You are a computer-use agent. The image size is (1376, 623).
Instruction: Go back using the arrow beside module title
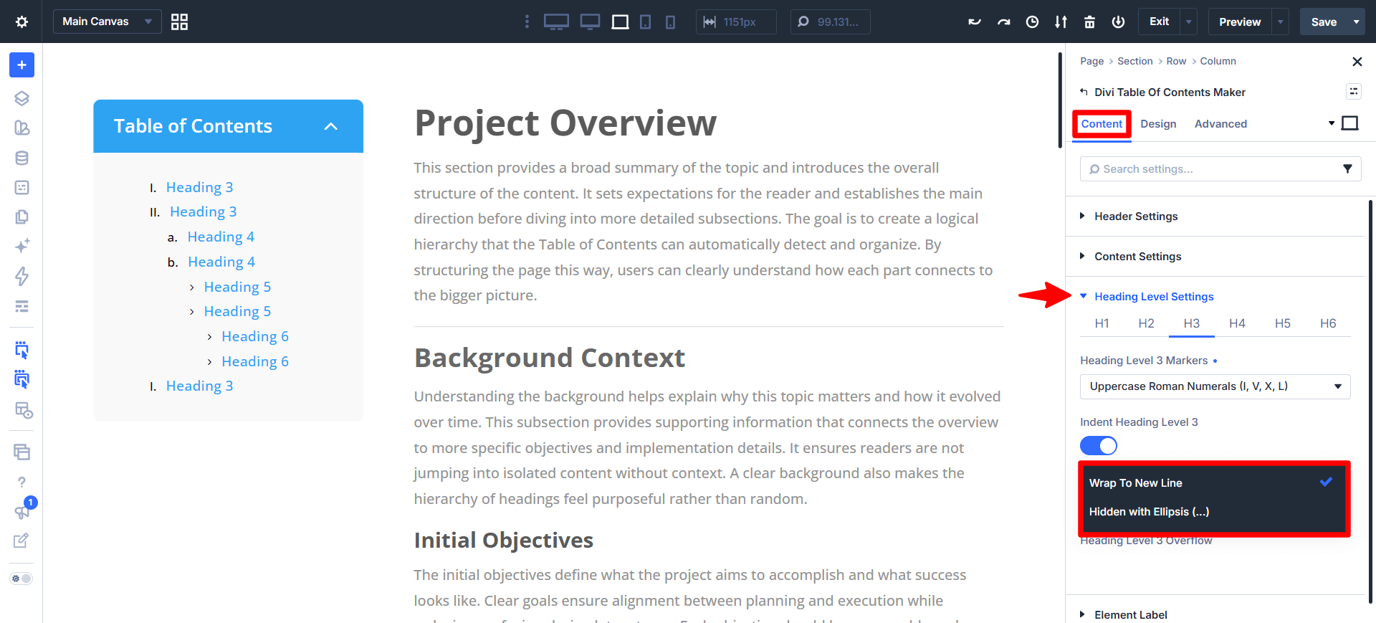(1084, 92)
